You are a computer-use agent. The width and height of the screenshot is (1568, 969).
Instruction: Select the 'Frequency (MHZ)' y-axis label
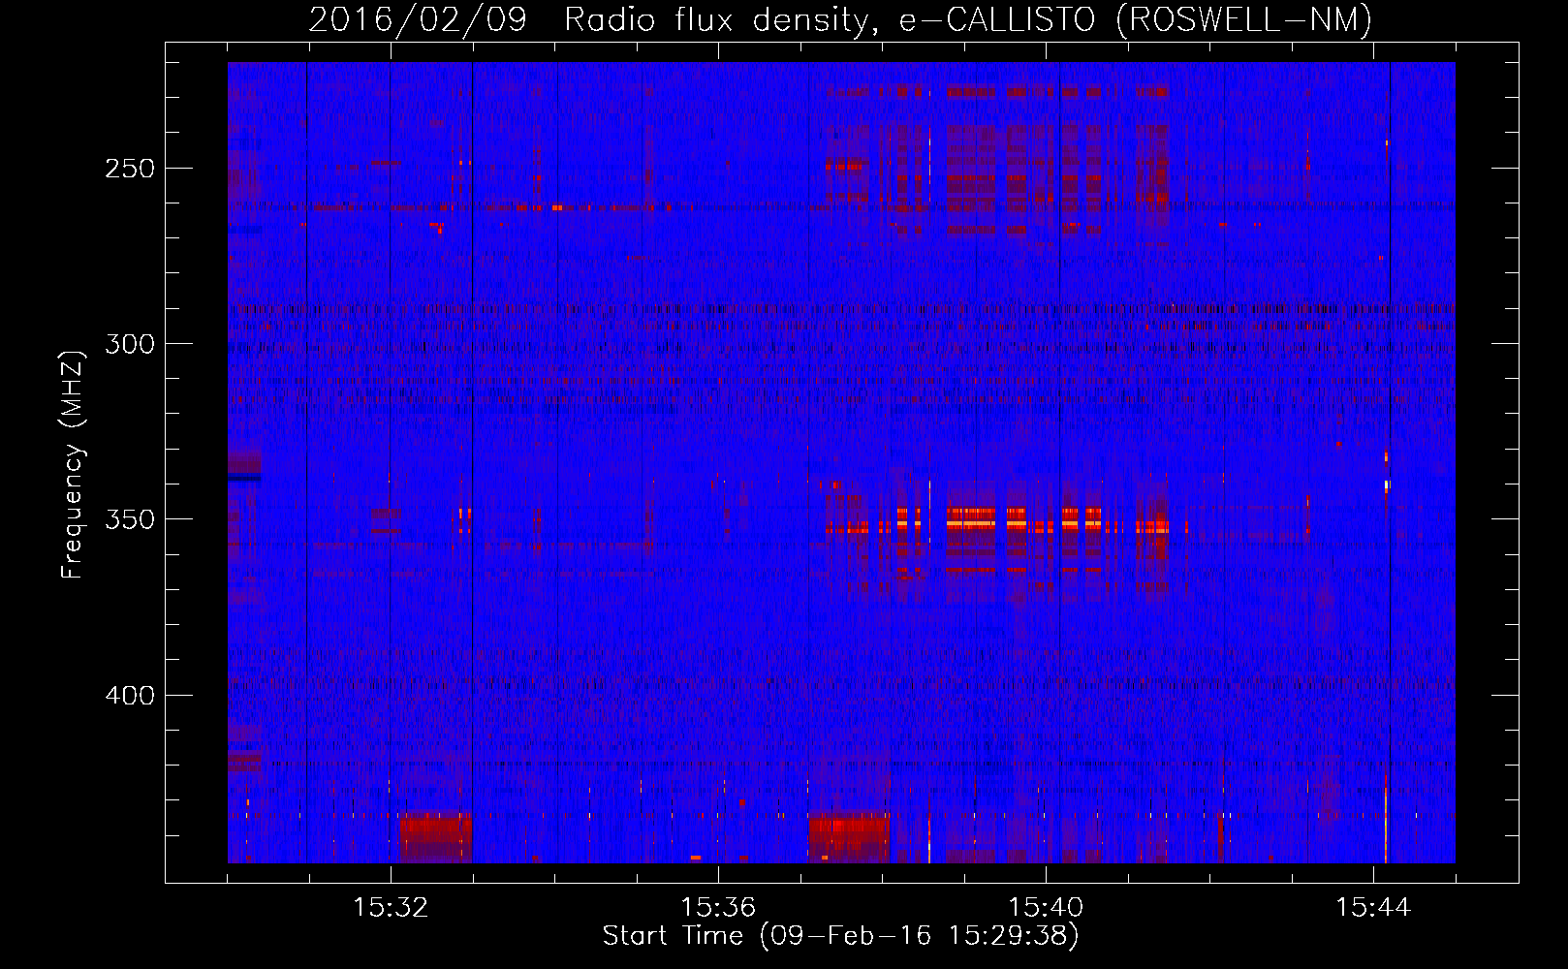click(x=73, y=464)
